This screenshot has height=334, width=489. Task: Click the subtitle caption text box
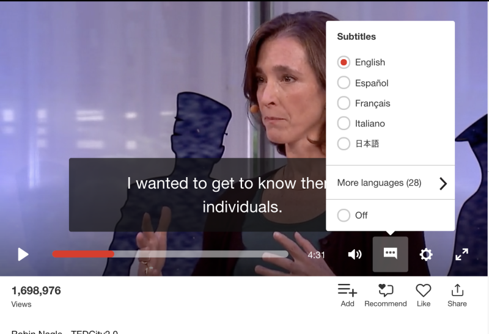197,195
